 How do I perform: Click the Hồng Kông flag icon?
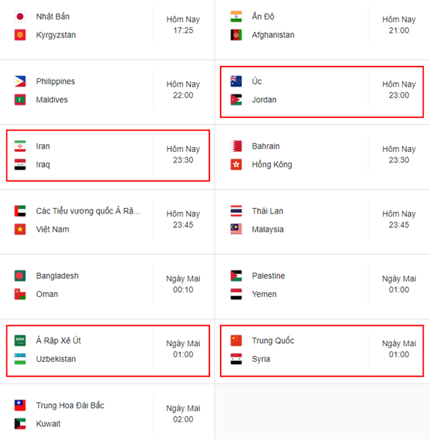pos(236,164)
